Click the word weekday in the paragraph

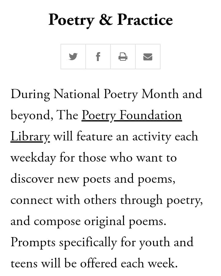tap(33, 158)
